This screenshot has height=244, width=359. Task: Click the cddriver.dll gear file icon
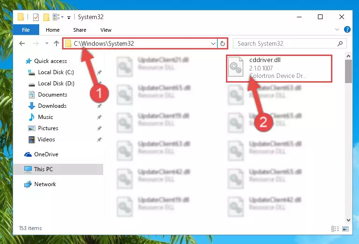[236, 67]
